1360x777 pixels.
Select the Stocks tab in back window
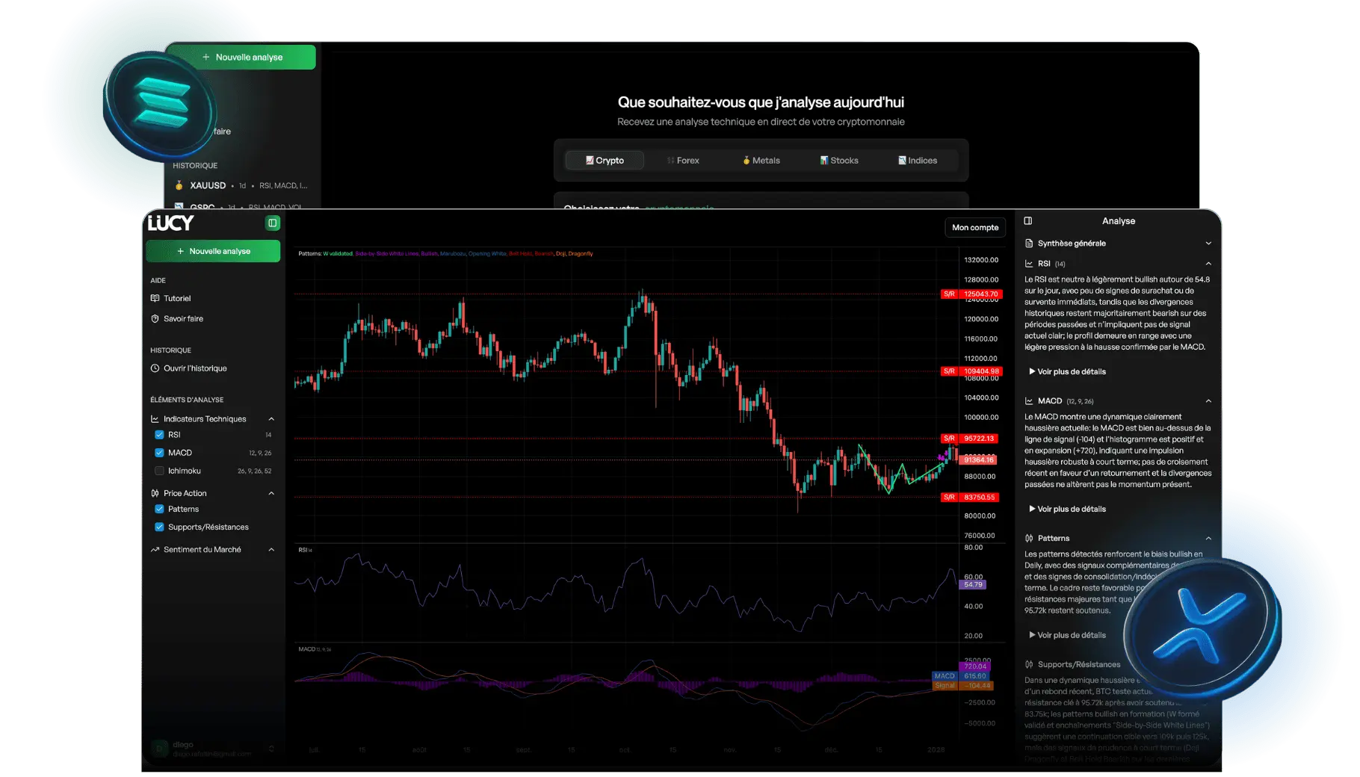pos(839,161)
